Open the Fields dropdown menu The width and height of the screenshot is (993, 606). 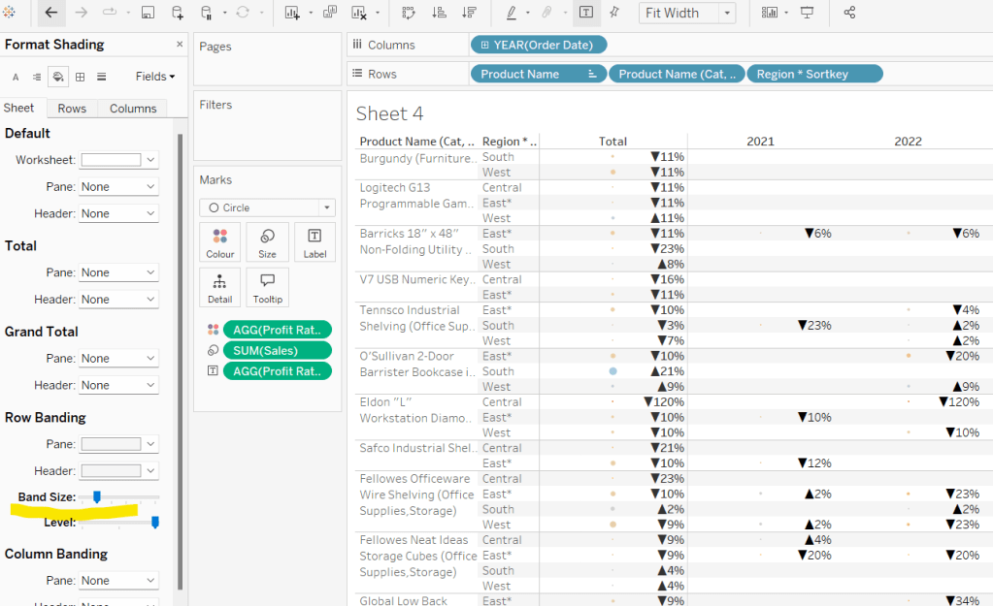[x=155, y=77]
